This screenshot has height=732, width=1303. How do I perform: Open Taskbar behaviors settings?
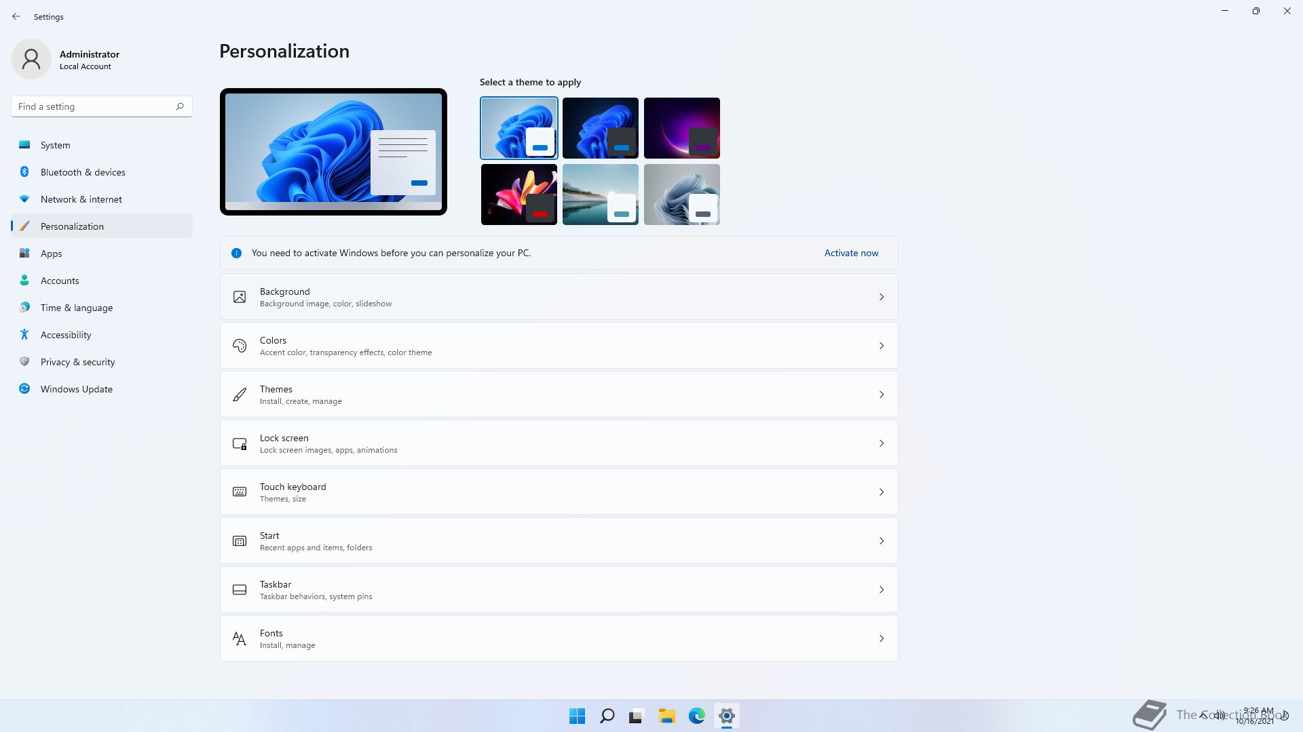point(559,590)
